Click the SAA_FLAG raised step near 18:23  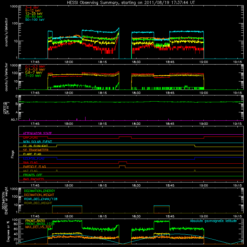point(123,162)
